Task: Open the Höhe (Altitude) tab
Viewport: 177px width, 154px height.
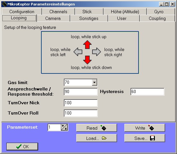Action: coord(125,12)
